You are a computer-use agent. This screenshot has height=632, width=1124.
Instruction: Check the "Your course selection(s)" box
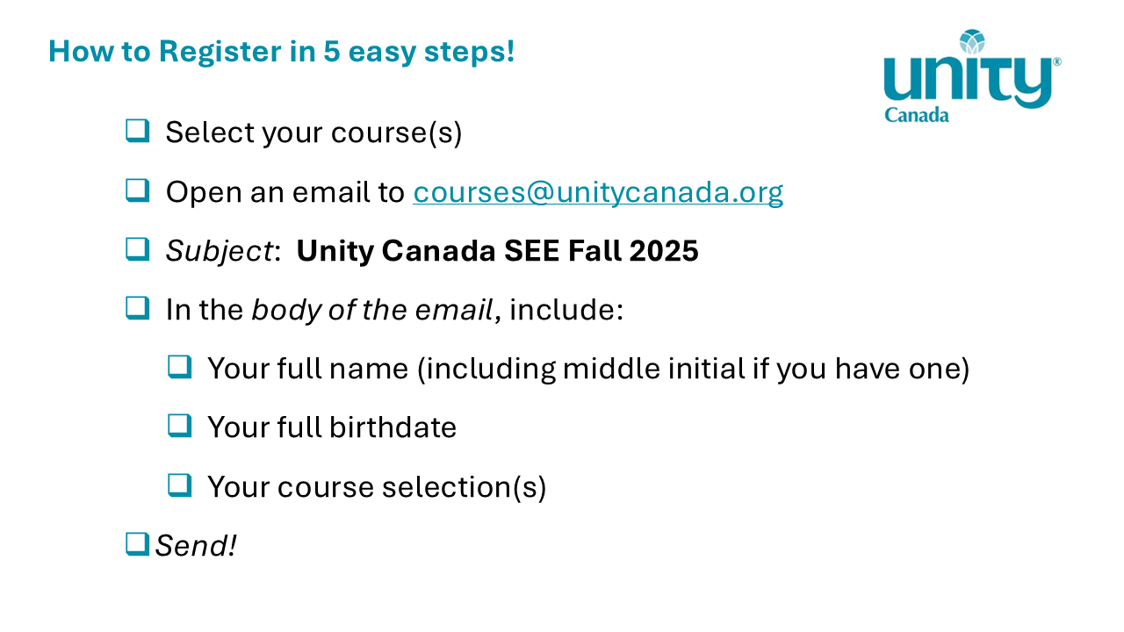(179, 485)
